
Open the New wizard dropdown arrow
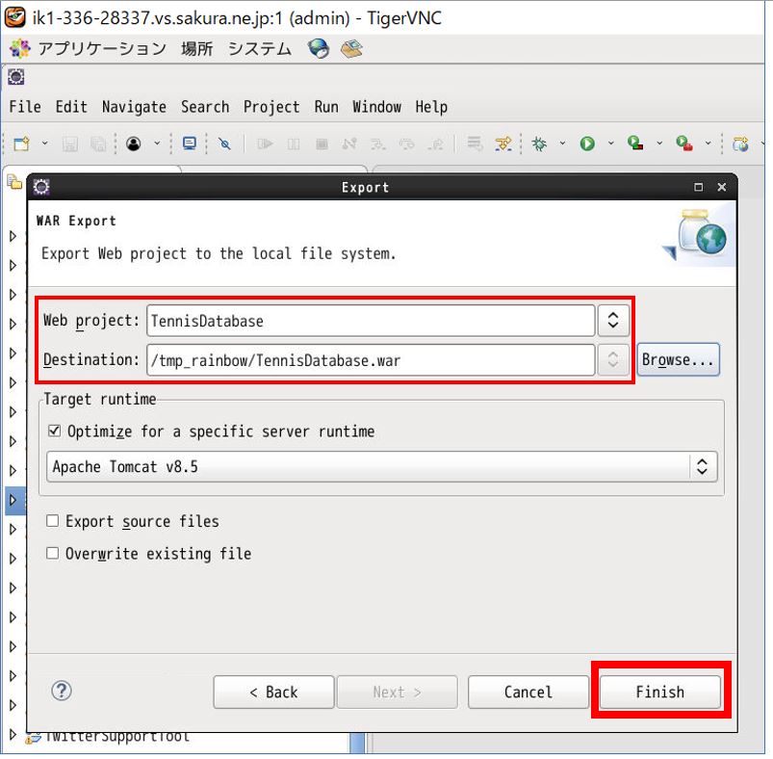click(44, 144)
